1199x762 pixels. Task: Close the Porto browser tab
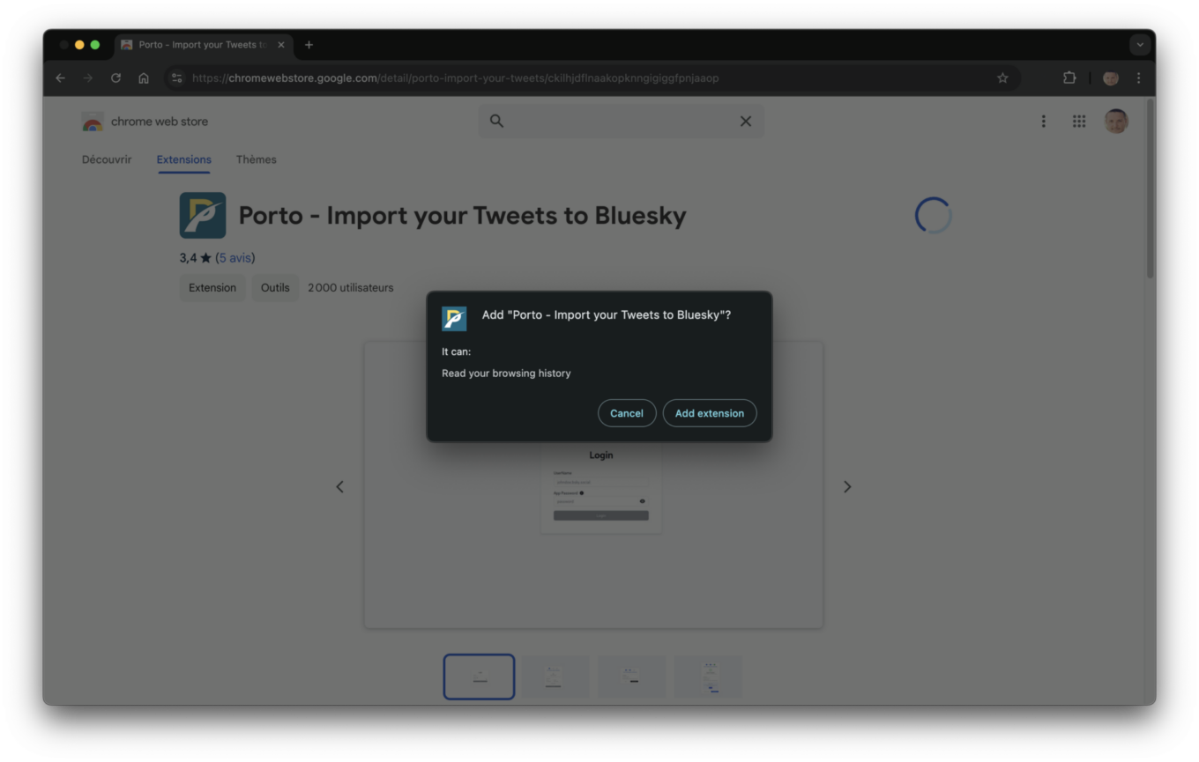281,45
